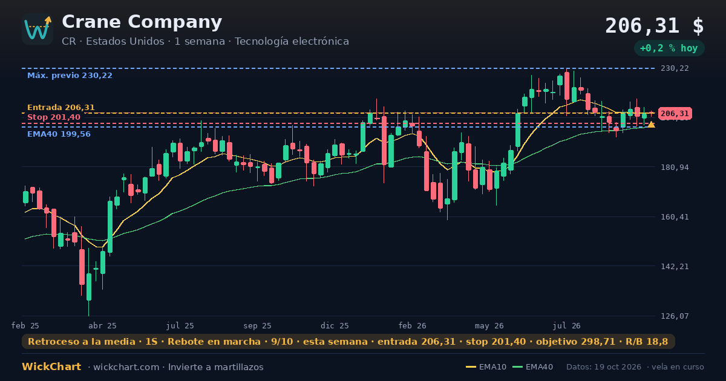Select the "sep 25" date on the time axis
726x381 pixels.
257,325
